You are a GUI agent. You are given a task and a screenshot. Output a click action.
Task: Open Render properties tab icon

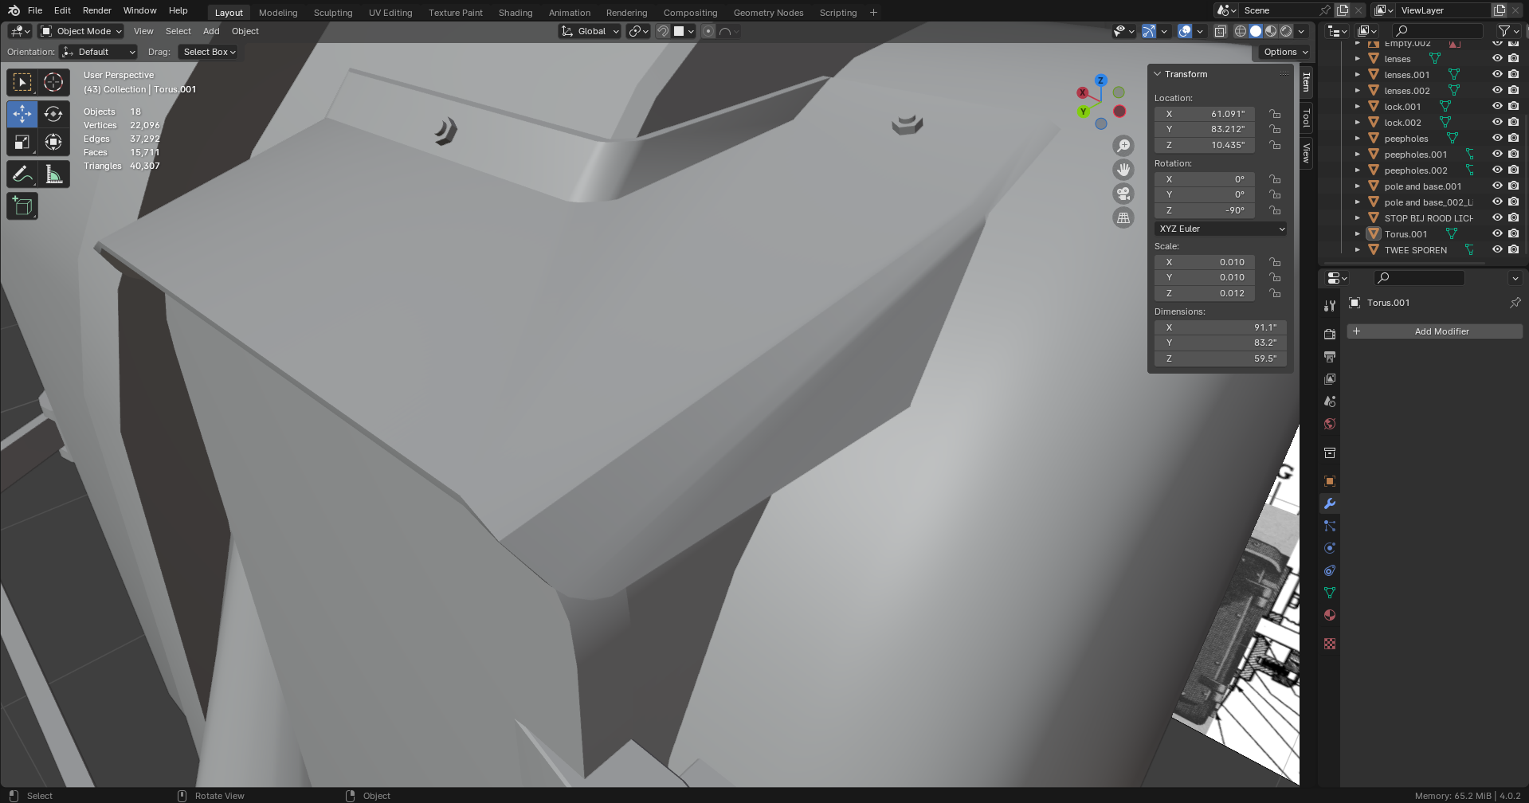[x=1329, y=334]
